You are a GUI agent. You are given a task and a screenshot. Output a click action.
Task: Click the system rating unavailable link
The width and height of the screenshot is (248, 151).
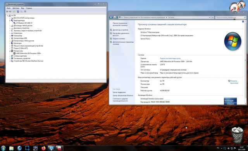(170, 59)
